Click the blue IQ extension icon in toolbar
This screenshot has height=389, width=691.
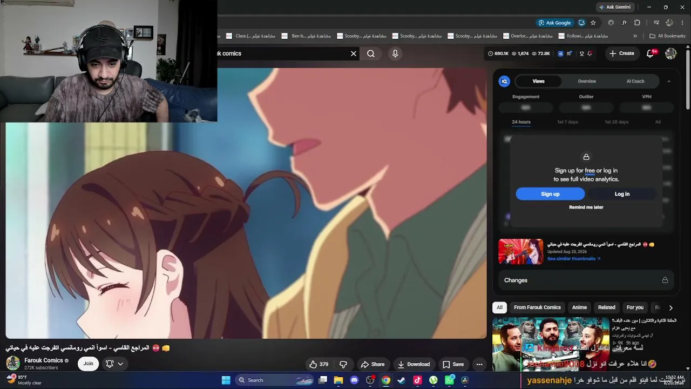pos(560,53)
